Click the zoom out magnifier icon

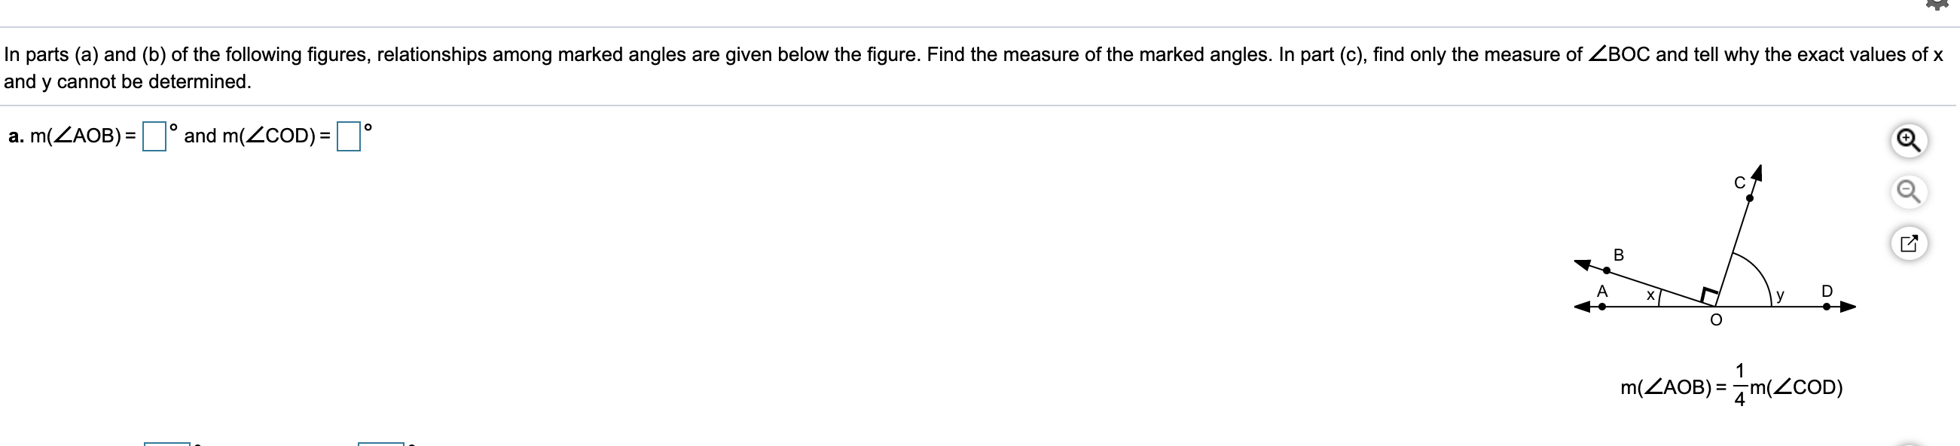[1908, 192]
